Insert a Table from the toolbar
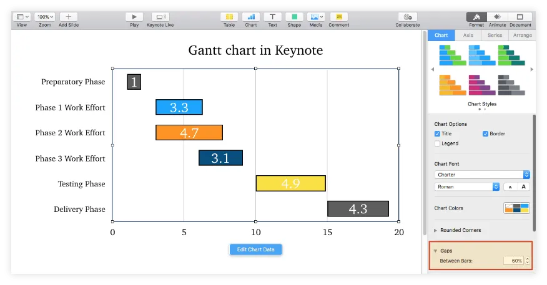 [x=229, y=17]
